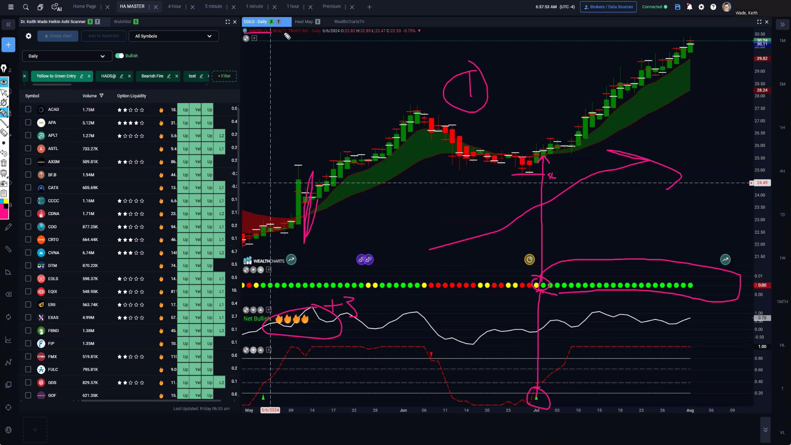Maximize the scanner panel
The width and height of the screenshot is (791, 445).
[227, 22]
